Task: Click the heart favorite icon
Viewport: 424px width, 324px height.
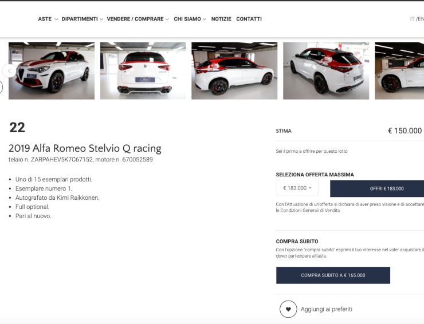Action: 288,309
